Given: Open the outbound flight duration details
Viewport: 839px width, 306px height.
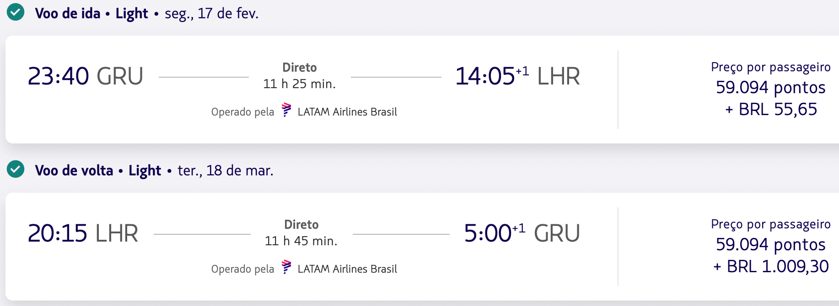Looking at the screenshot, I should coord(300,83).
